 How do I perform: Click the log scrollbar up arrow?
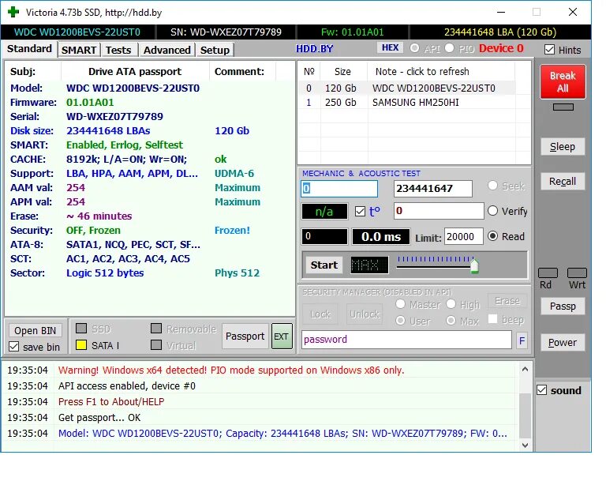pos(525,369)
